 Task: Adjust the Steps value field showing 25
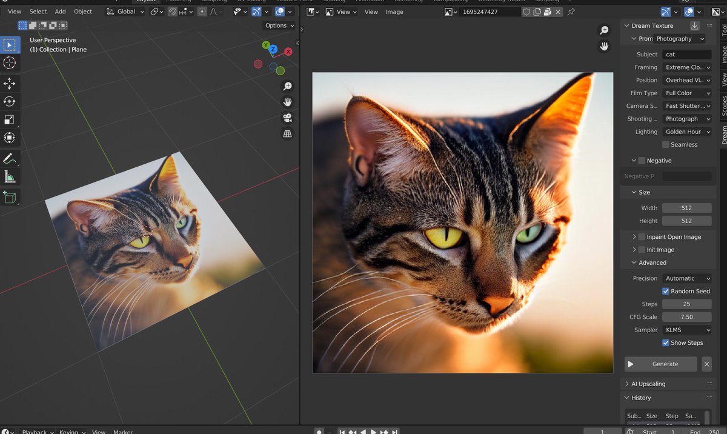687,304
